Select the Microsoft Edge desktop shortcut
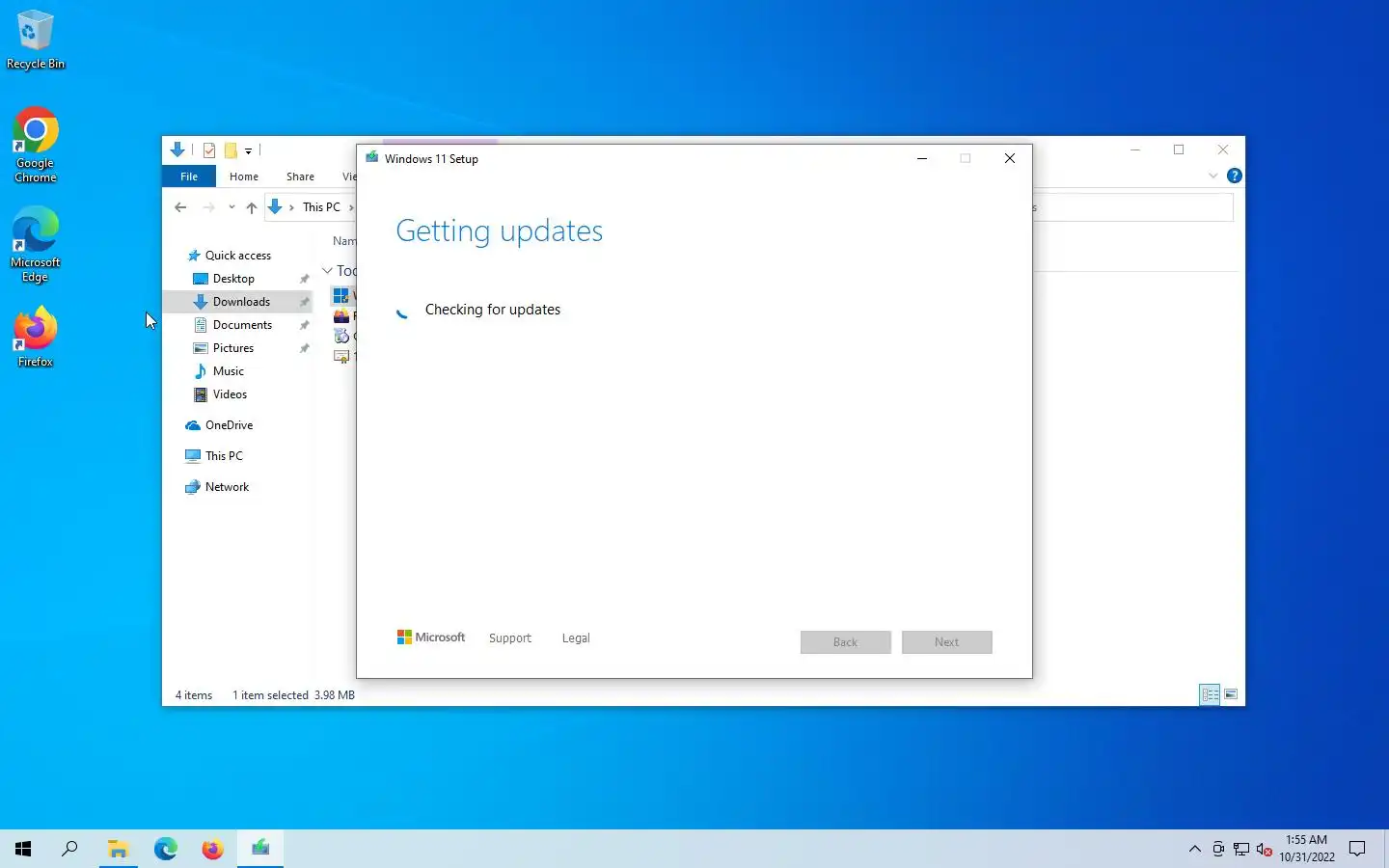The height and width of the screenshot is (868, 1389). [x=36, y=245]
